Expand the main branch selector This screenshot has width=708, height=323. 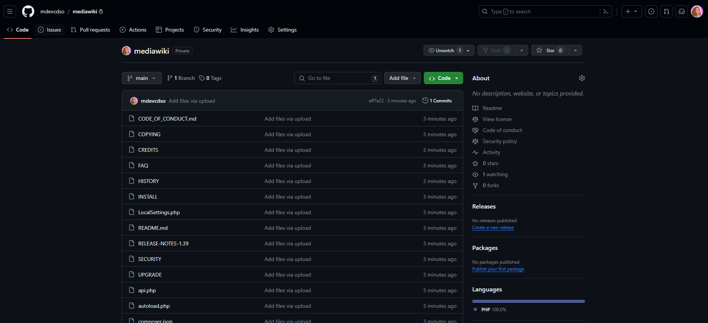142,78
